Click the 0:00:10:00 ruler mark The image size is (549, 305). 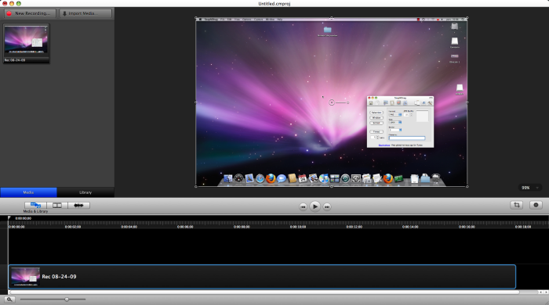[298, 227]
